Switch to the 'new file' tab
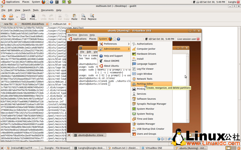241x150 pixels. point(8,24)
